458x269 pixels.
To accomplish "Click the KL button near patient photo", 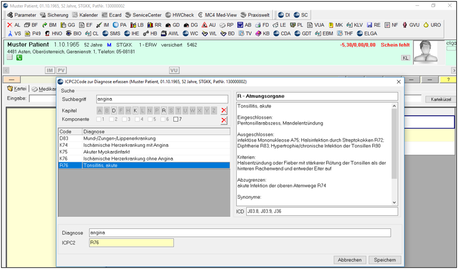I will pyautogui.click(x=405, y=58).
